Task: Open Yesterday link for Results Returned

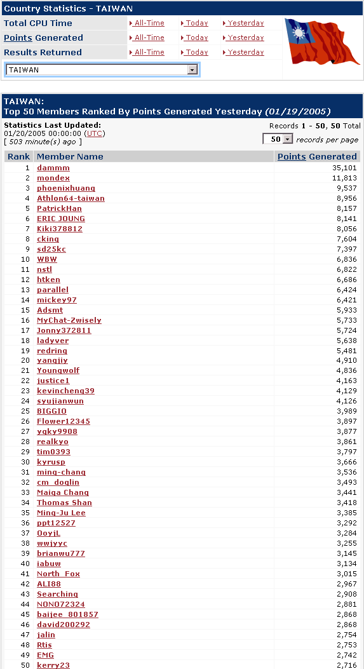Action: pos(243,52)
